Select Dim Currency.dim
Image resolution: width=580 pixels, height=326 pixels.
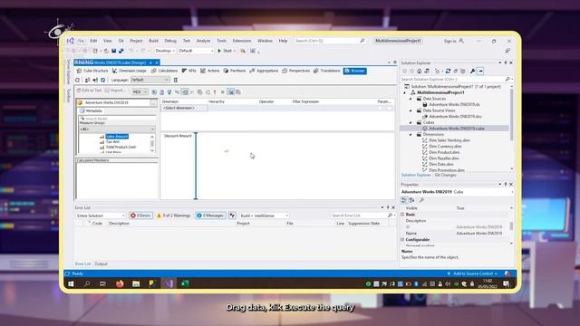(445, 147)
